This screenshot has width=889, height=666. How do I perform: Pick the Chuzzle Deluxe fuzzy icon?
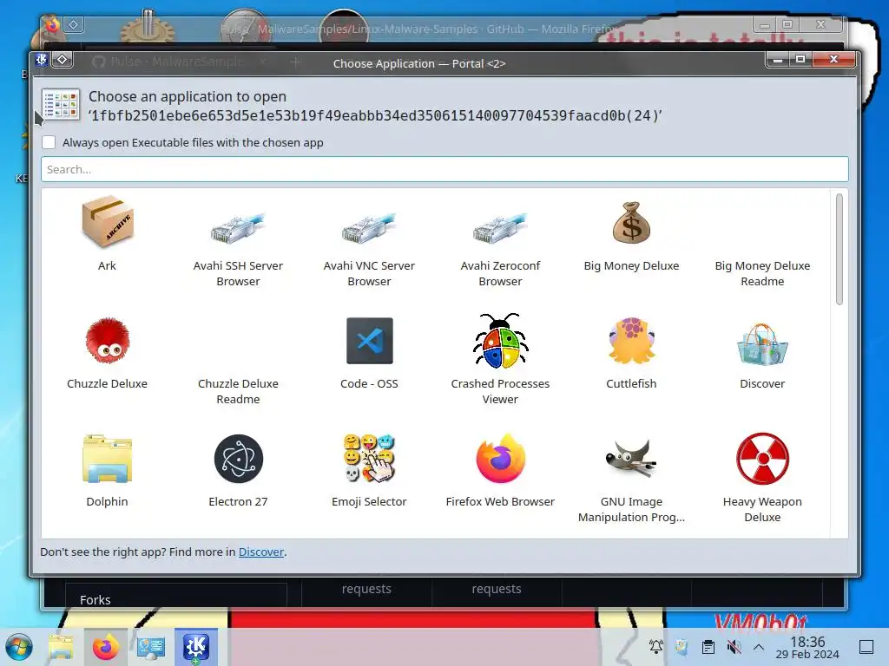pyautogui.click(x=107, y=351)
